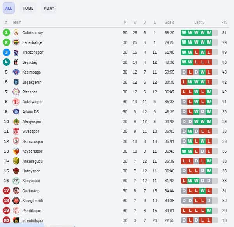Click the Kasımpaşa club crest icon
The image size is (234, 227).
(x=16, y=72)
